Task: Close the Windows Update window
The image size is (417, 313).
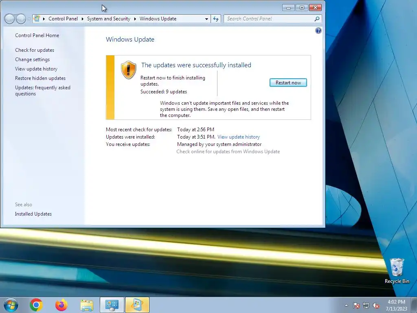Action: pyautogui.click(x=316, y=7)
